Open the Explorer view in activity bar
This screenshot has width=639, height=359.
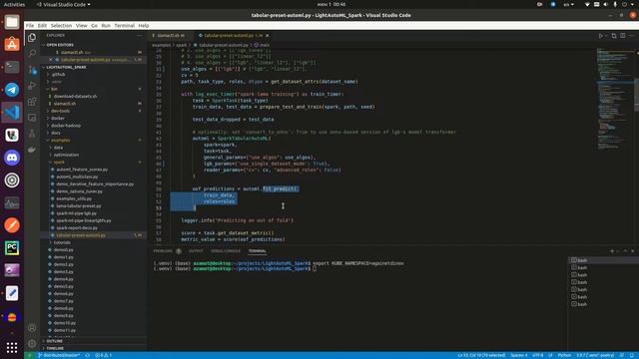(x=32, y=38)
